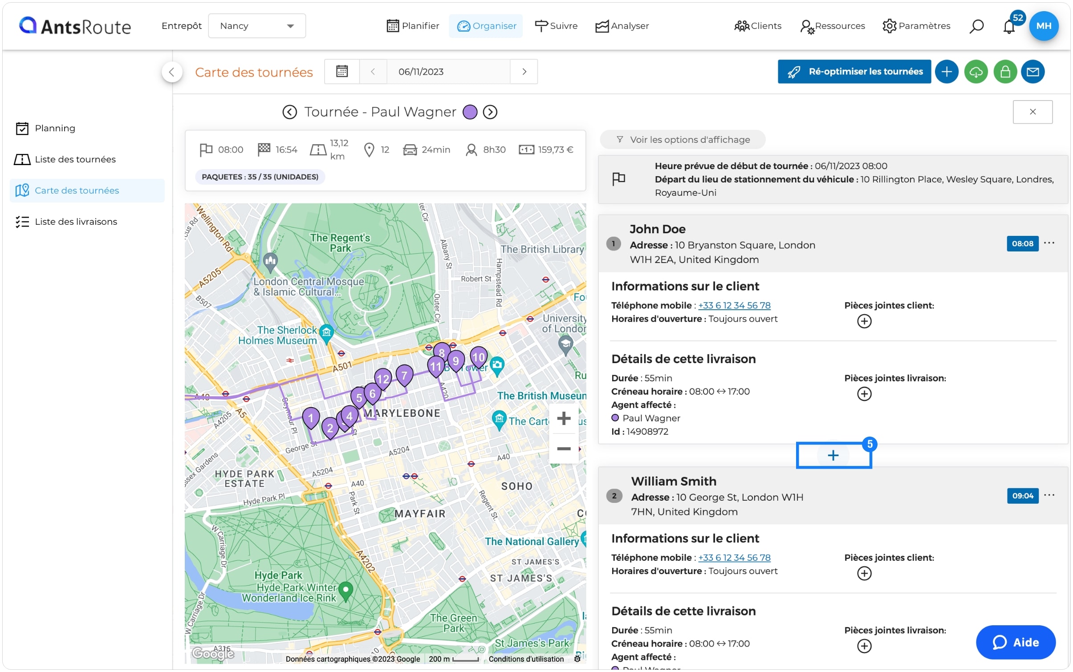The width and height of the screenshot is (1073, 672).
Task: Click the AntsRoute logo
Action: tap(75, 26)
